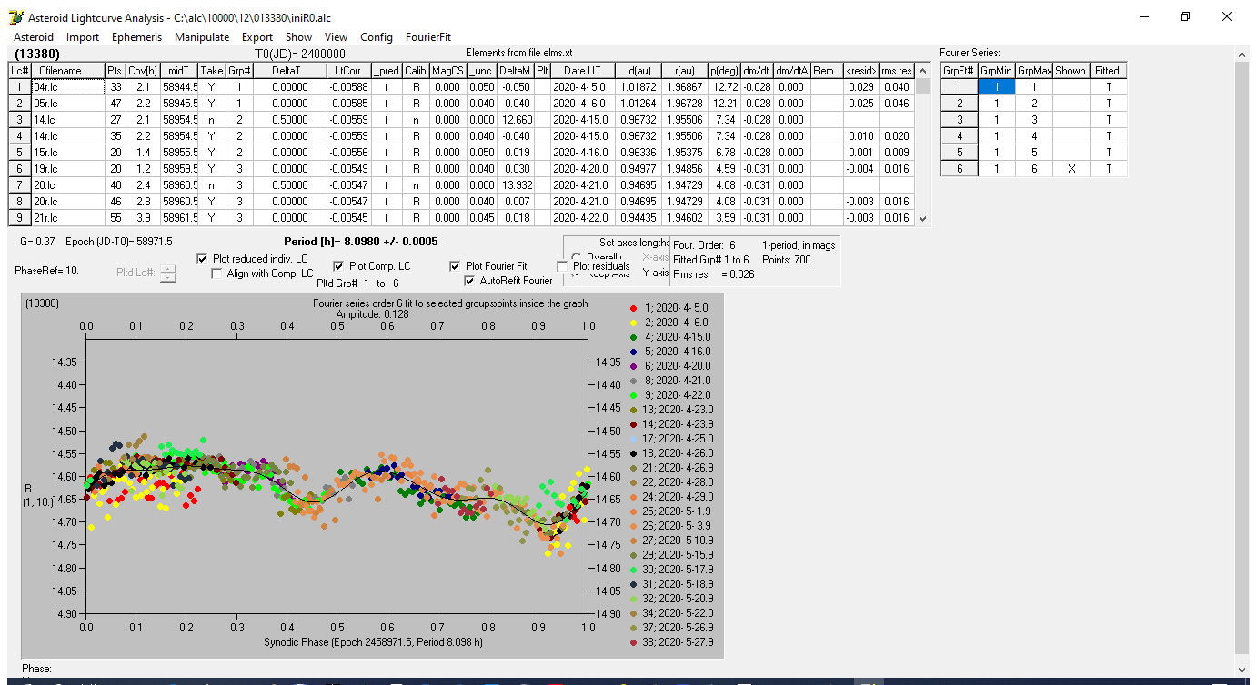Select the 14.lc filename cell
The height and width of the screenshot is (685, 1257).
click(x=66, y=120)
